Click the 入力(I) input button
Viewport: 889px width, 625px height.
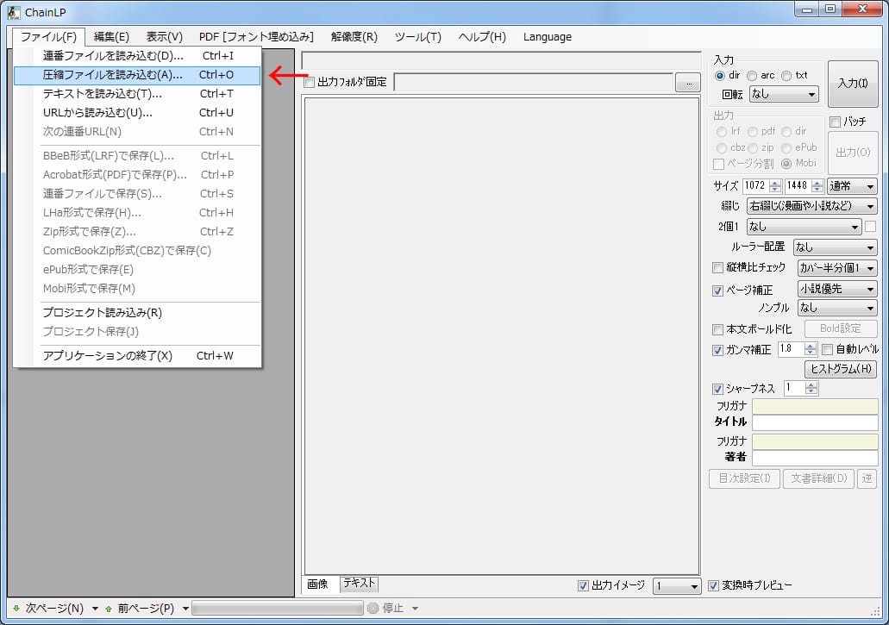pyautogui.click(x=853, y=84)
